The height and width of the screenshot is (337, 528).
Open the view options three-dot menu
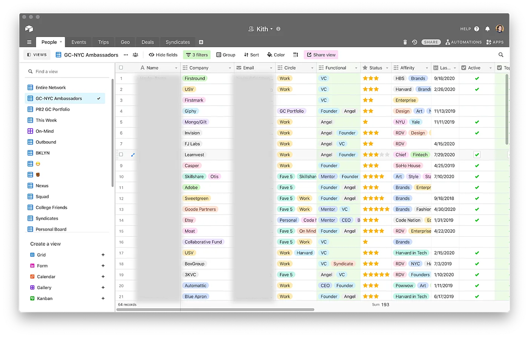[x=126, y=55]
